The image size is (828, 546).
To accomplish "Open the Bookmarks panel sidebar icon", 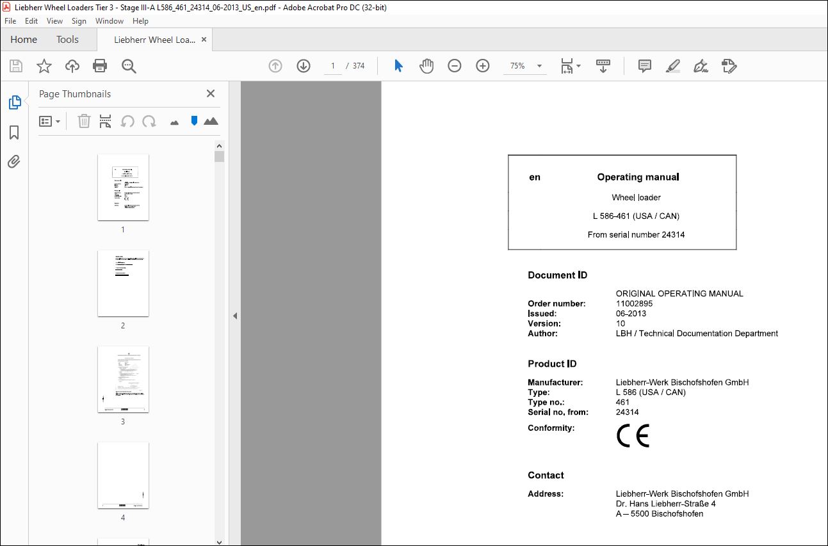I will point(14,132).
